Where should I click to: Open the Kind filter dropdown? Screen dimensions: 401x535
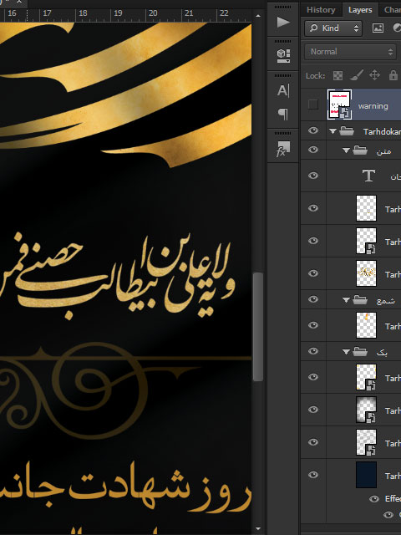click(333, 28)
